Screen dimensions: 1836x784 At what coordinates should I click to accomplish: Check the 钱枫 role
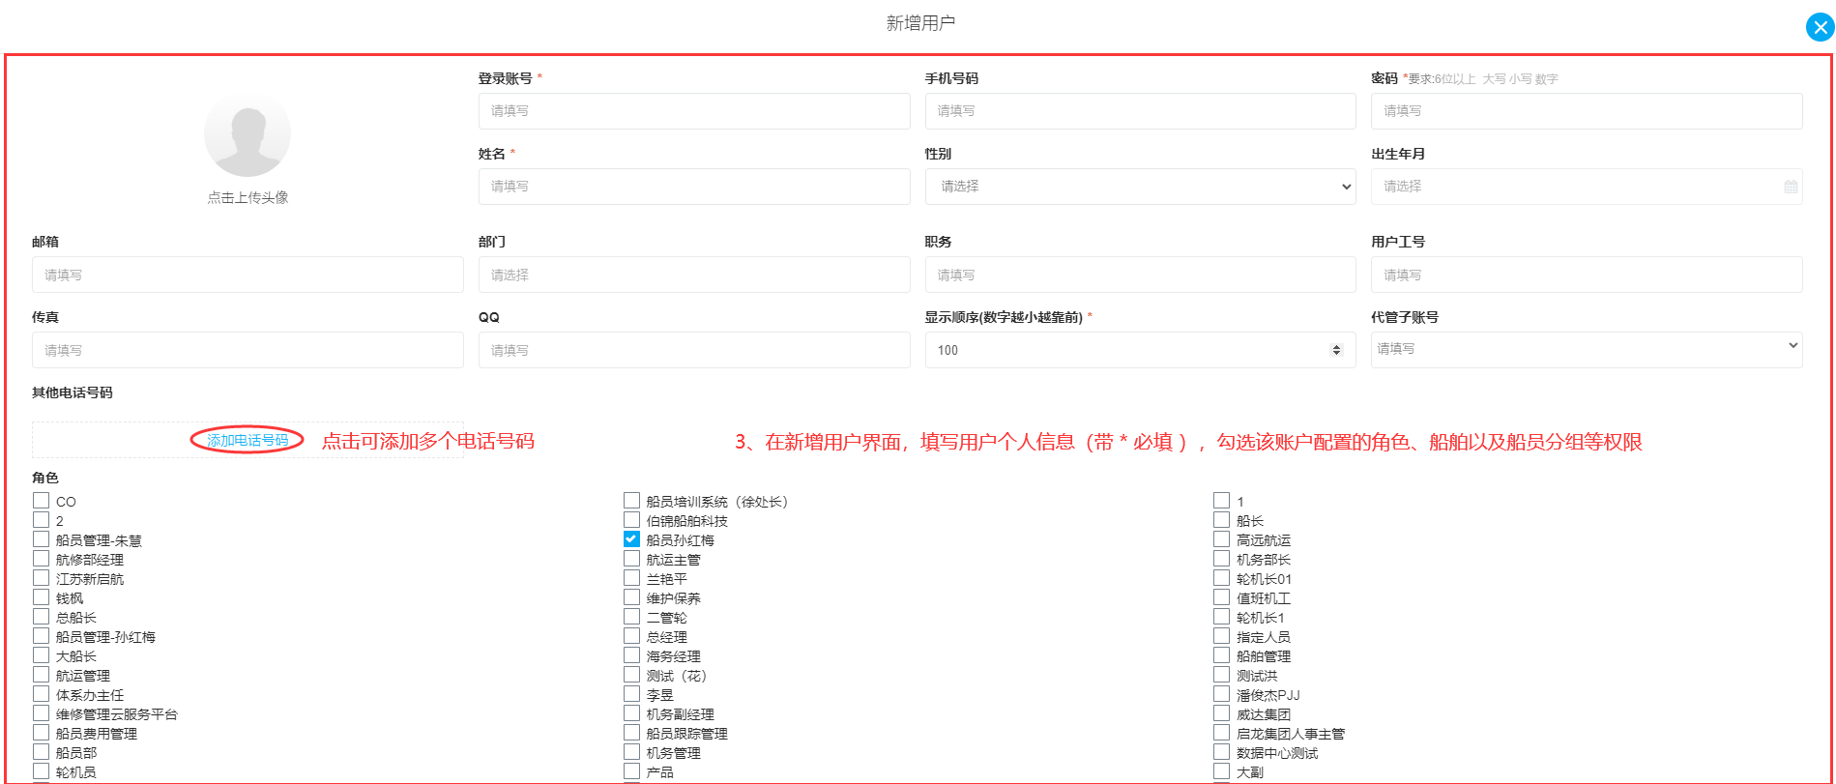(41, 597)
